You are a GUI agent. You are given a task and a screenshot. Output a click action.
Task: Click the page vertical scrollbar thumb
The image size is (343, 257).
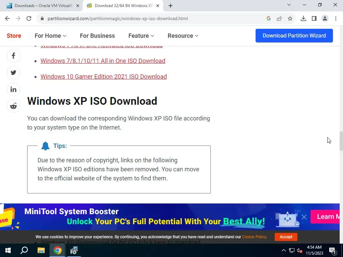[x=341, y=141]
